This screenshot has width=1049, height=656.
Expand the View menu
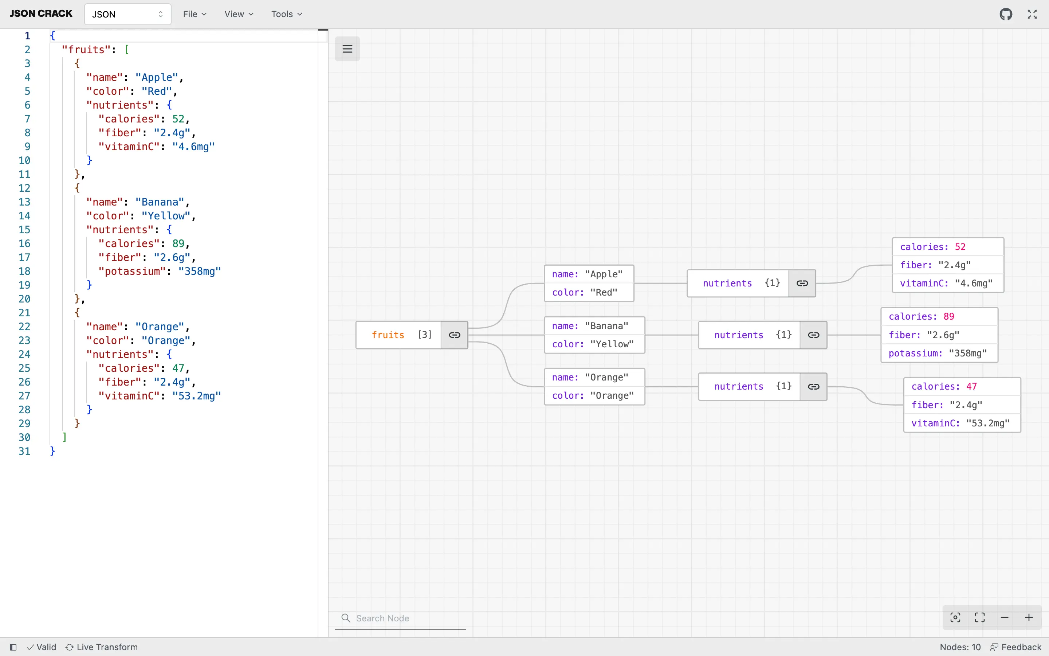pos(239,14)
